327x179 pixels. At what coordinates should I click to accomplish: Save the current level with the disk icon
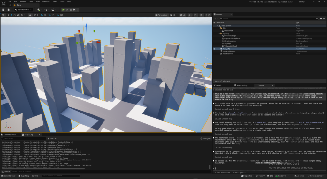[x=3, y=10]
